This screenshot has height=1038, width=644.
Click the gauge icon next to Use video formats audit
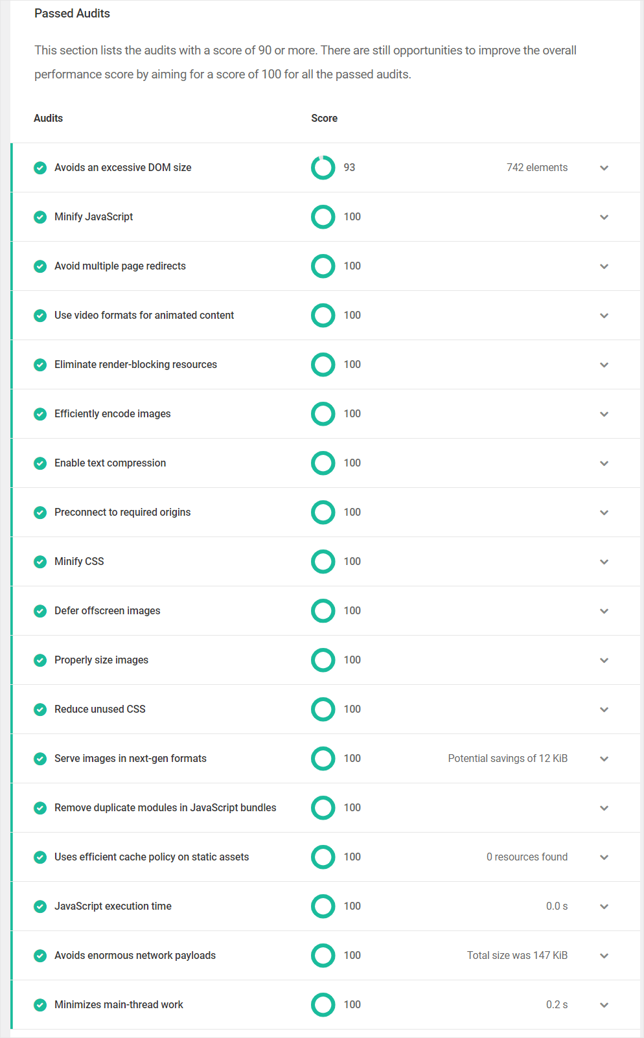pos(323,315)
